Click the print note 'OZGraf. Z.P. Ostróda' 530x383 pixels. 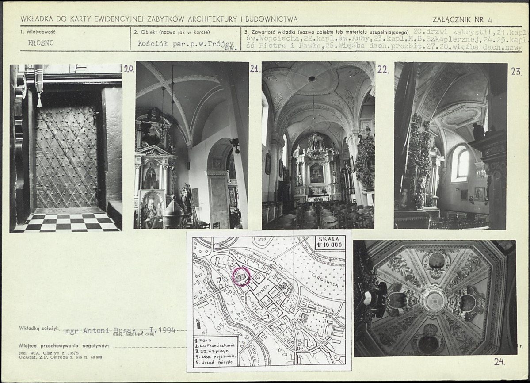click(x=43, y=357)
